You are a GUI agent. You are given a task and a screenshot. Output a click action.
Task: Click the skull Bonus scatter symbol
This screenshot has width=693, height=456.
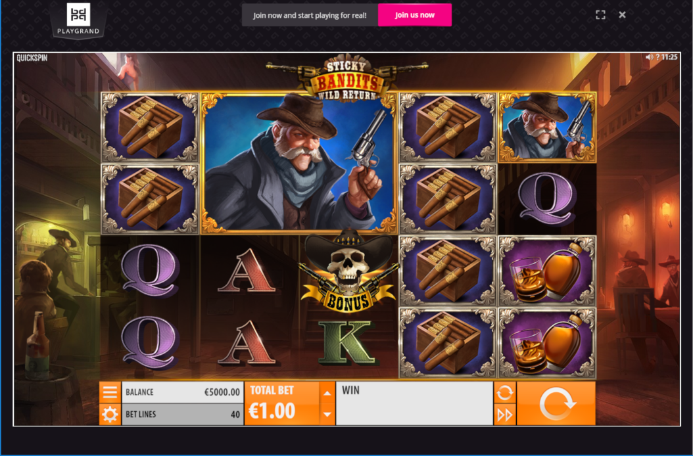click(x=348, y=271)
